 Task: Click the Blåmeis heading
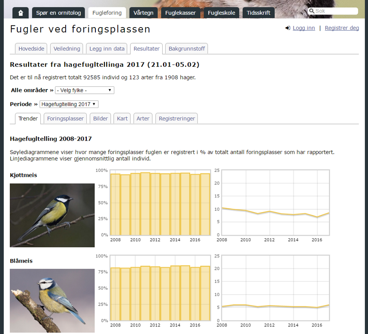pos(21,261)
